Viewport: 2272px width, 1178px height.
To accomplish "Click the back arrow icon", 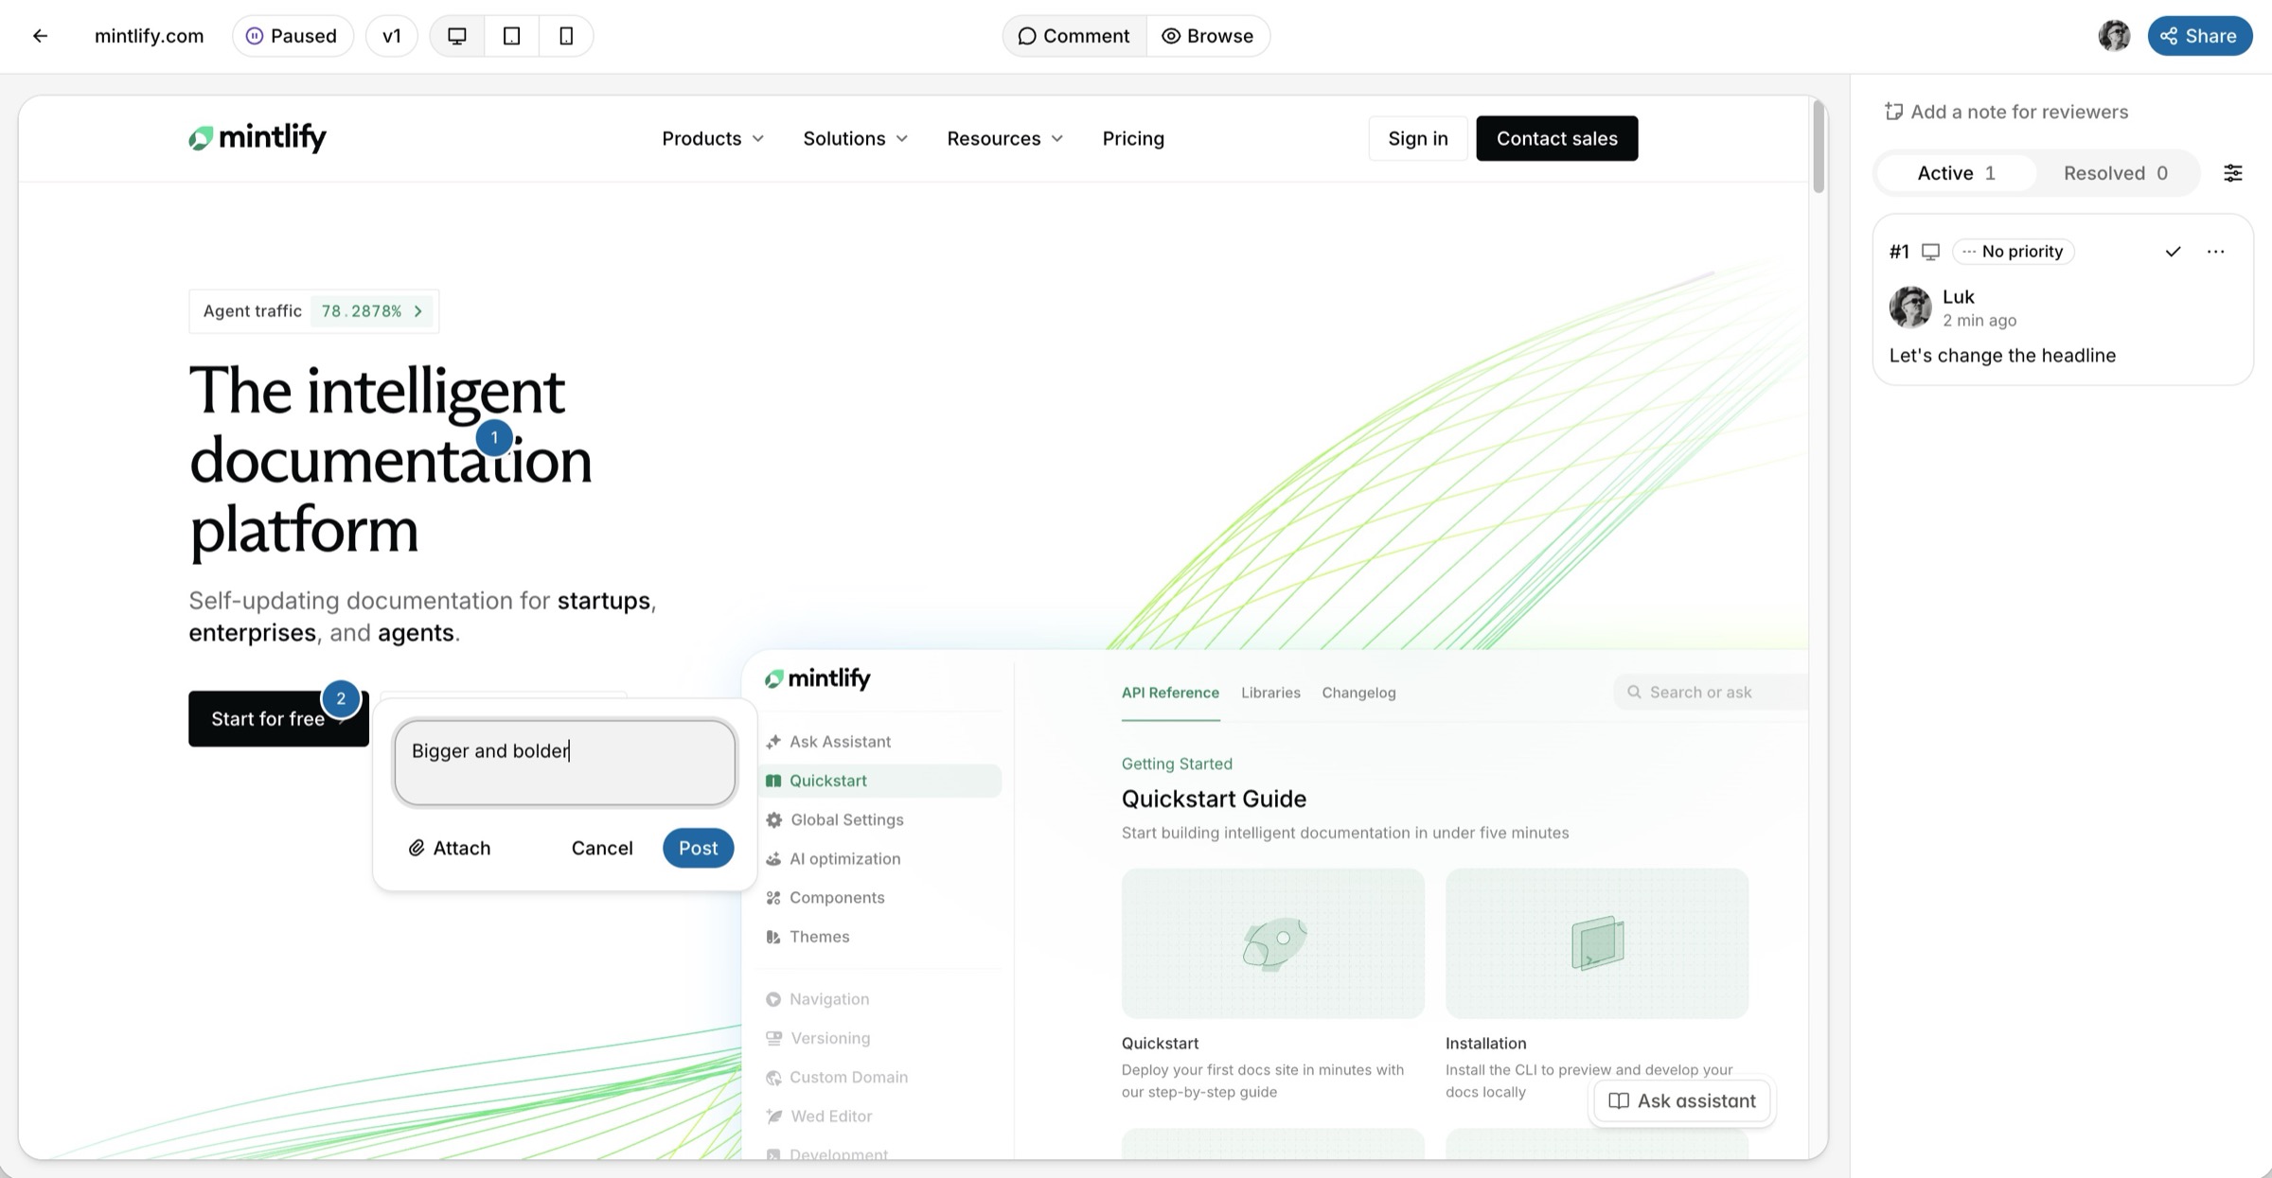I will pyautogui.click(x=40, y=36).
